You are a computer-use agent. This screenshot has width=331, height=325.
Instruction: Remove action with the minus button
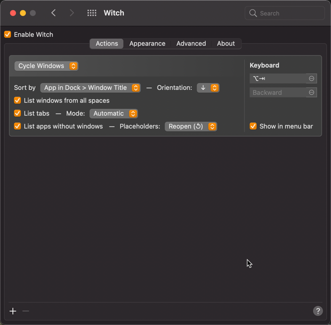[26, 311]
